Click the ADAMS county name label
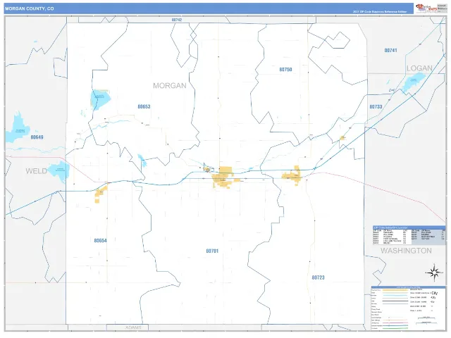Image resolution: width=451 pixels, height=338 pixels. pos(133,327)
